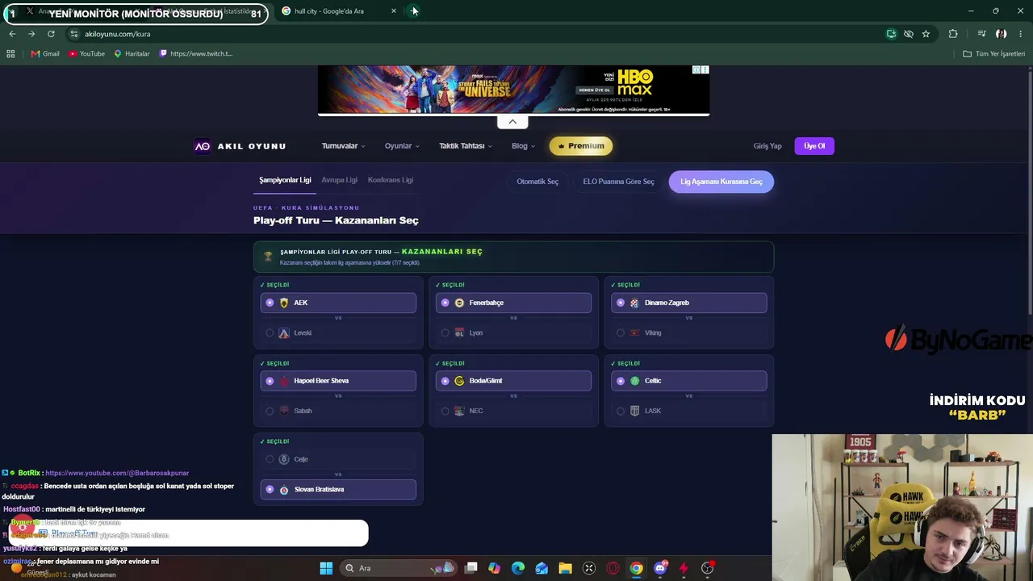Open the Chrome three-dot menu
This screenshot has height=581, width=1033.
point(1021,34)
